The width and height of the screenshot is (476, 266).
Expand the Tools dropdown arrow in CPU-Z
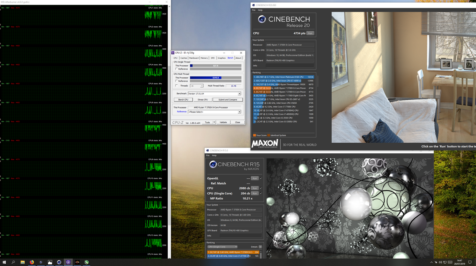(214, 122)
